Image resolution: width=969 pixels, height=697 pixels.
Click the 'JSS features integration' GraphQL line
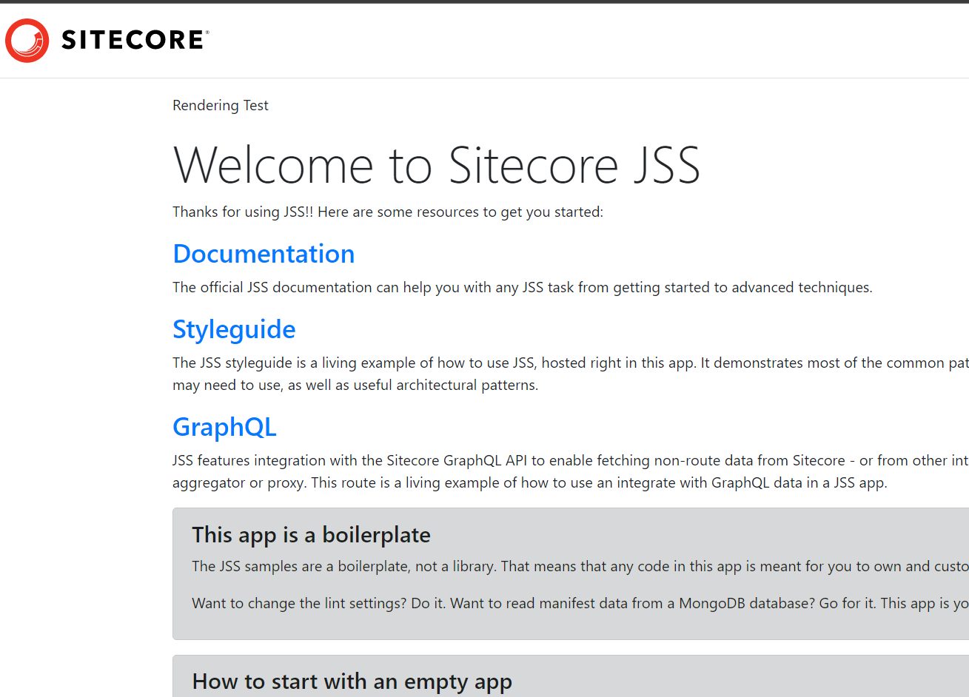point(571,460)
